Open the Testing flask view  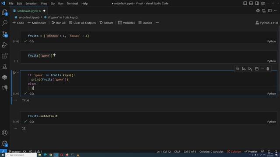tap(5, 66)
